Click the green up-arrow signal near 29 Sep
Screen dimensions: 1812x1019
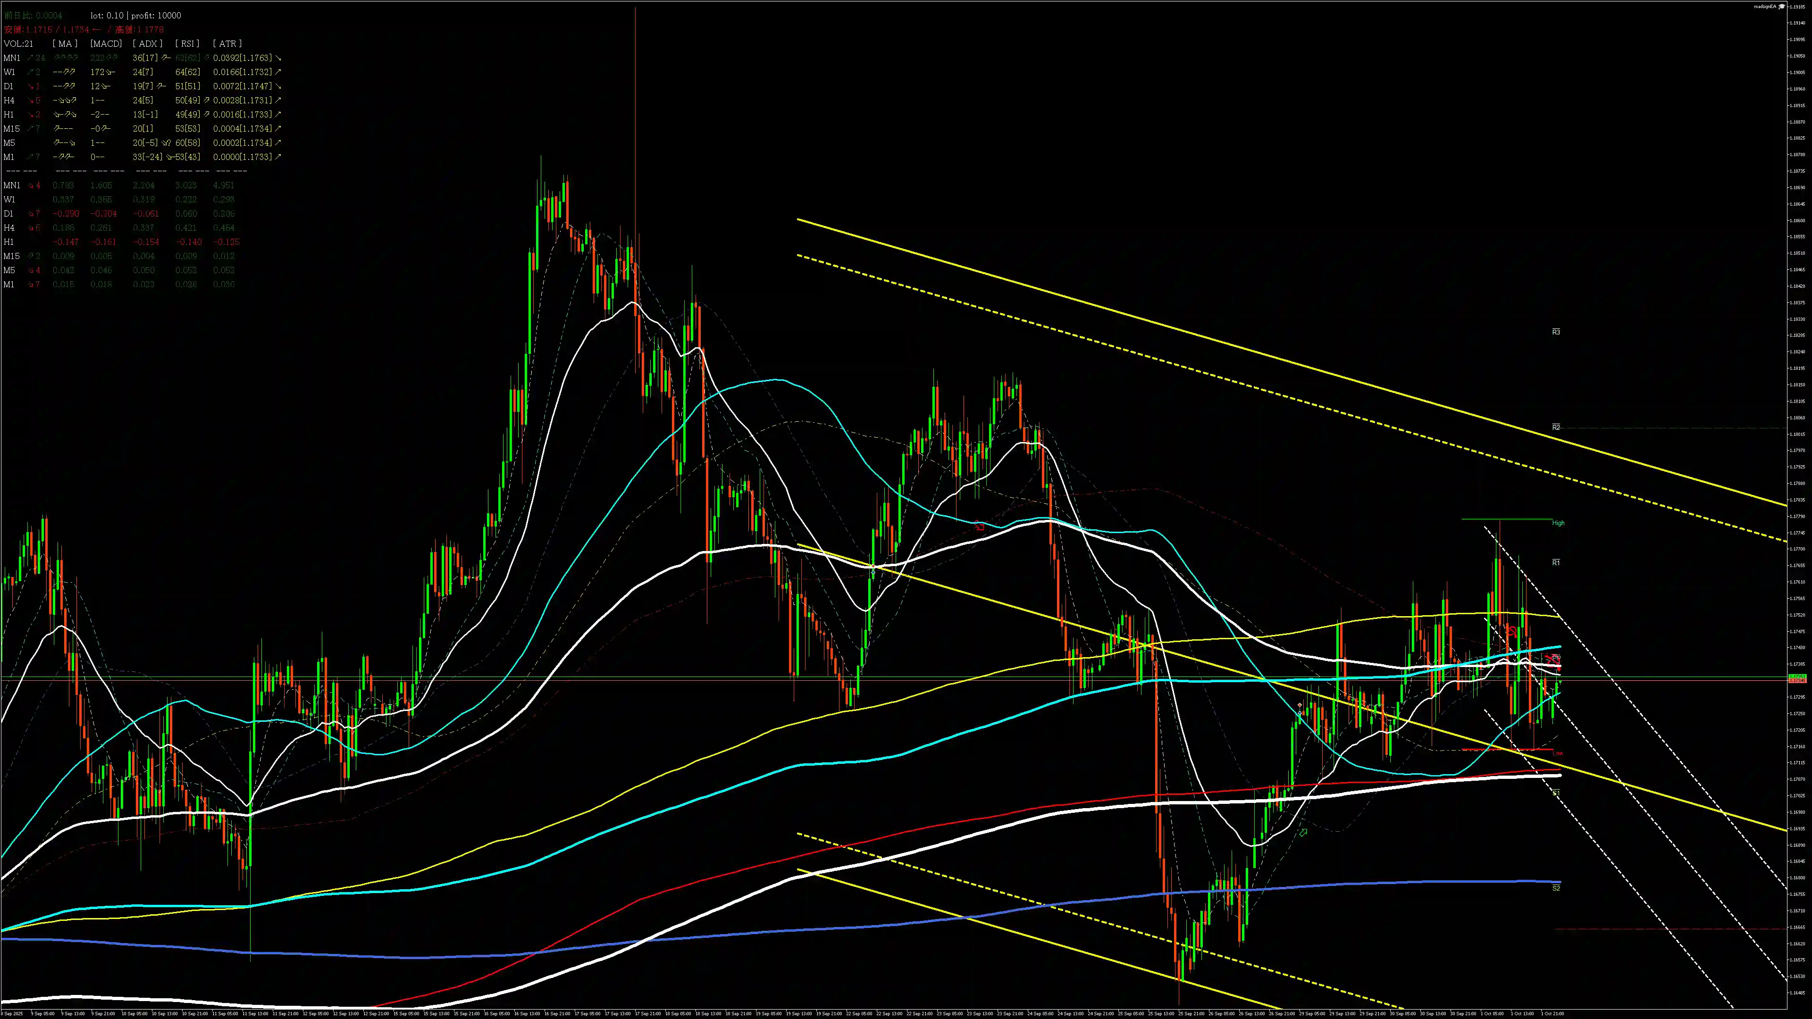pyautogui.click(x=1303, y=833)
